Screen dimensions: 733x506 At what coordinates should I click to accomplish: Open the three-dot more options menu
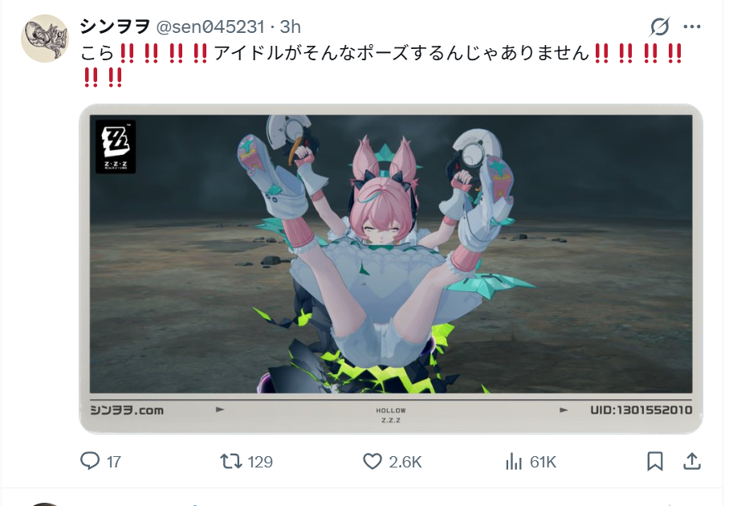coord(692,27)
